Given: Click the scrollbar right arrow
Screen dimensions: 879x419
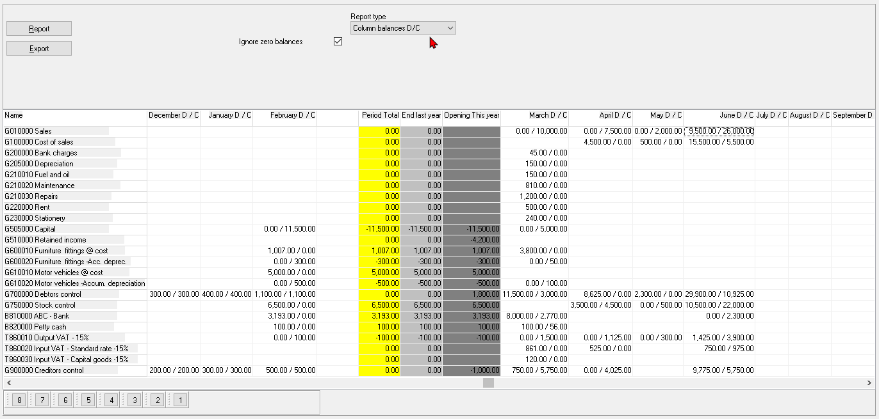Looking at the screenshot, I should tap(869, 383).
